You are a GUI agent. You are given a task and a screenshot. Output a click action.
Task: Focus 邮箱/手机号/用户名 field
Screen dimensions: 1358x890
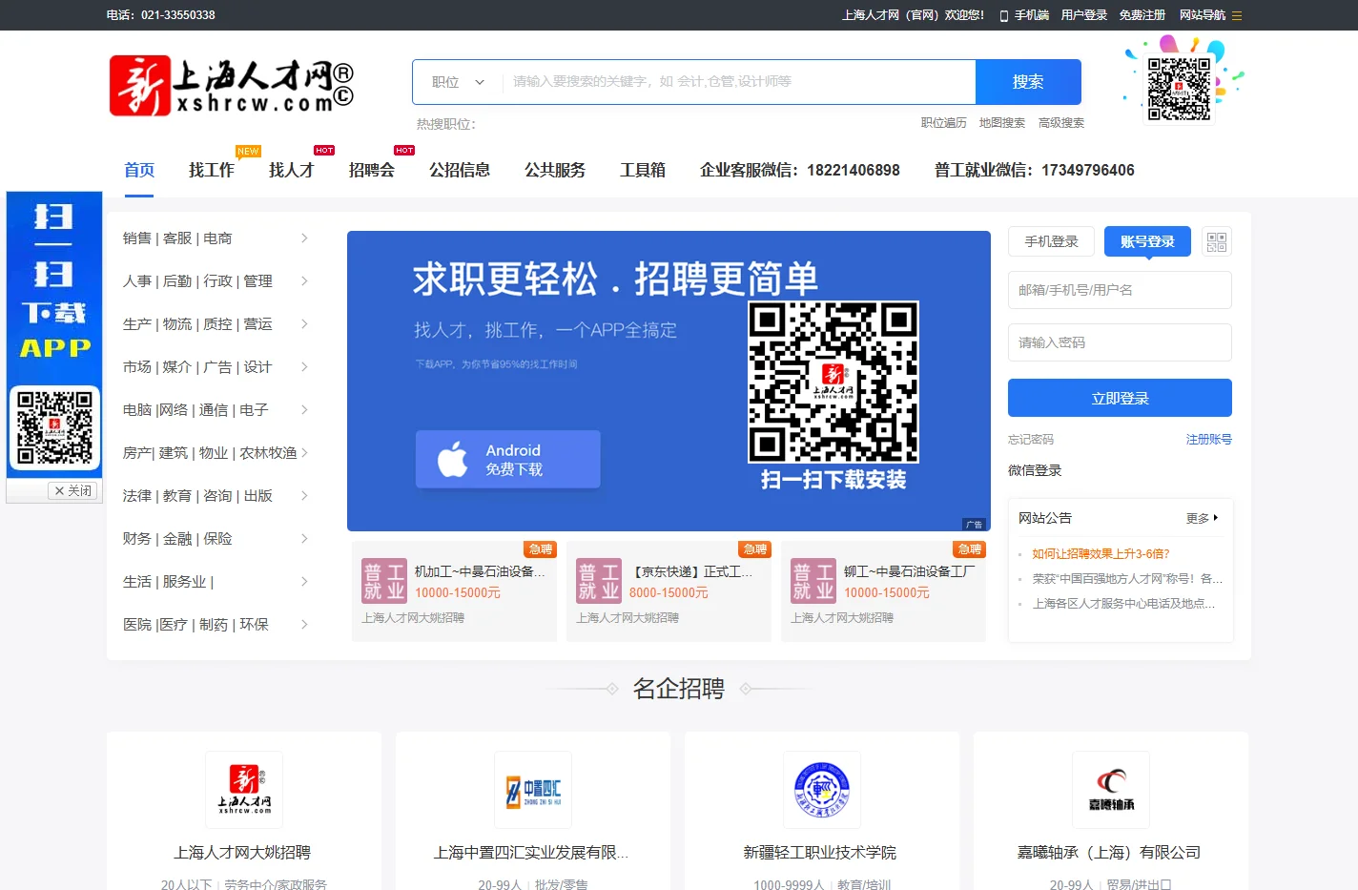tap(1120, 290)
